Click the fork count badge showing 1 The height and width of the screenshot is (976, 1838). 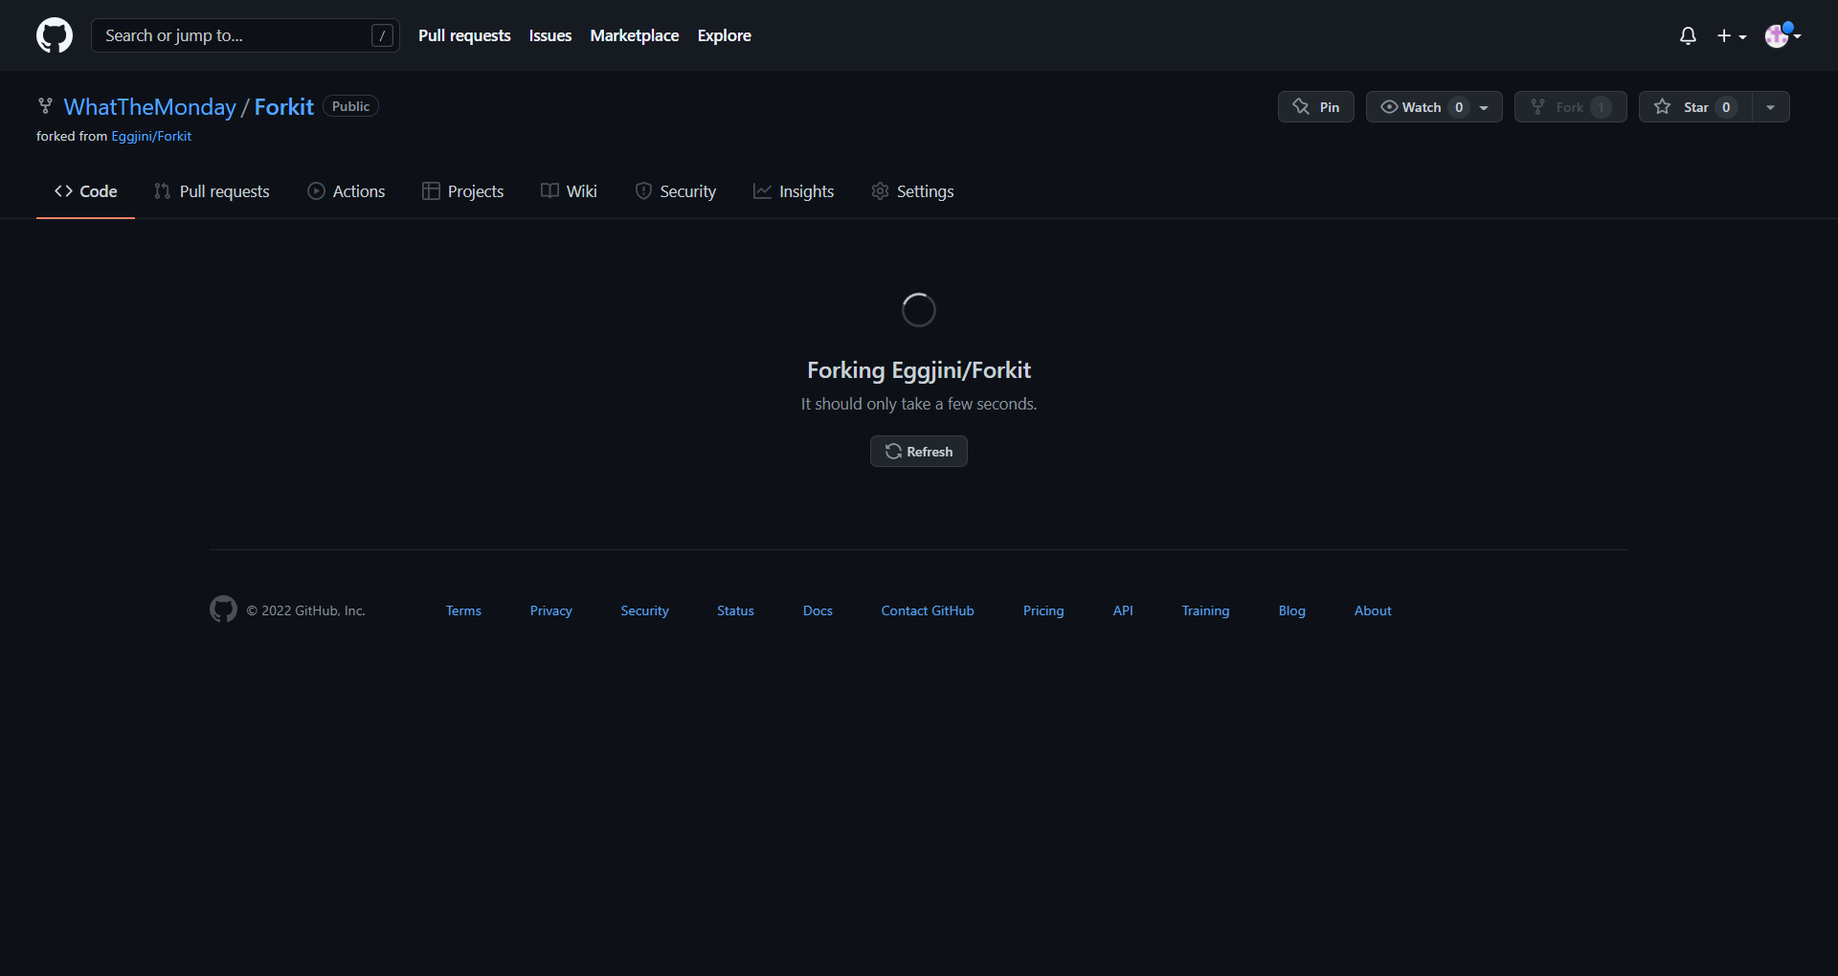1601,107
